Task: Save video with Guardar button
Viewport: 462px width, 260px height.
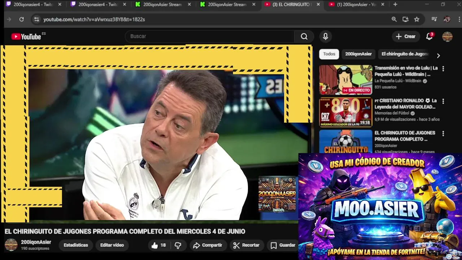Action: pos(283,245)
